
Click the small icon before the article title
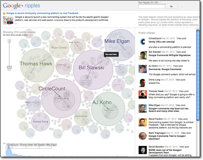4,13
